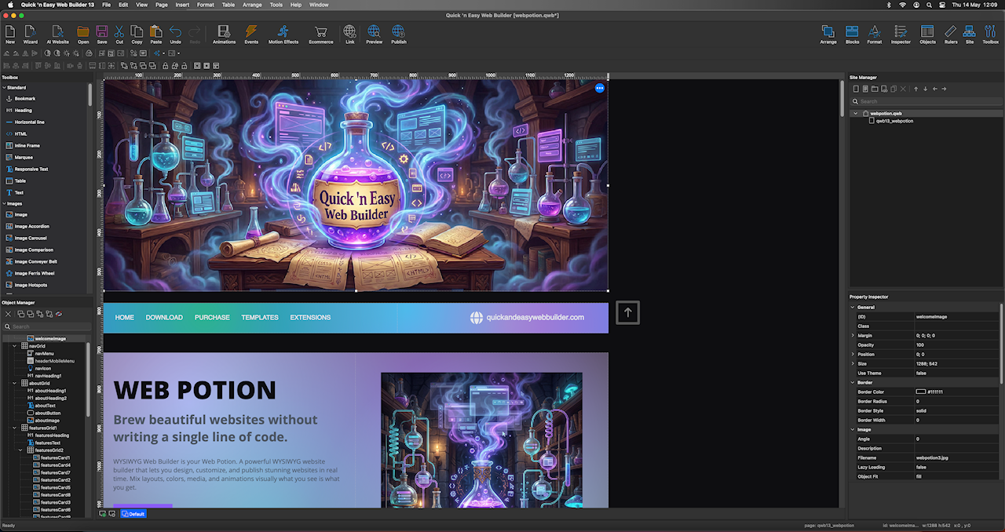Click the TEMPLATES nav link on canvas
1005x532 pixels.
point(260,318)
